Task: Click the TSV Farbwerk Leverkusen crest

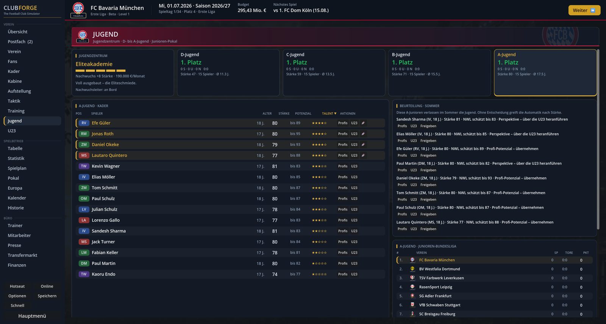Action: pos(412,278)
